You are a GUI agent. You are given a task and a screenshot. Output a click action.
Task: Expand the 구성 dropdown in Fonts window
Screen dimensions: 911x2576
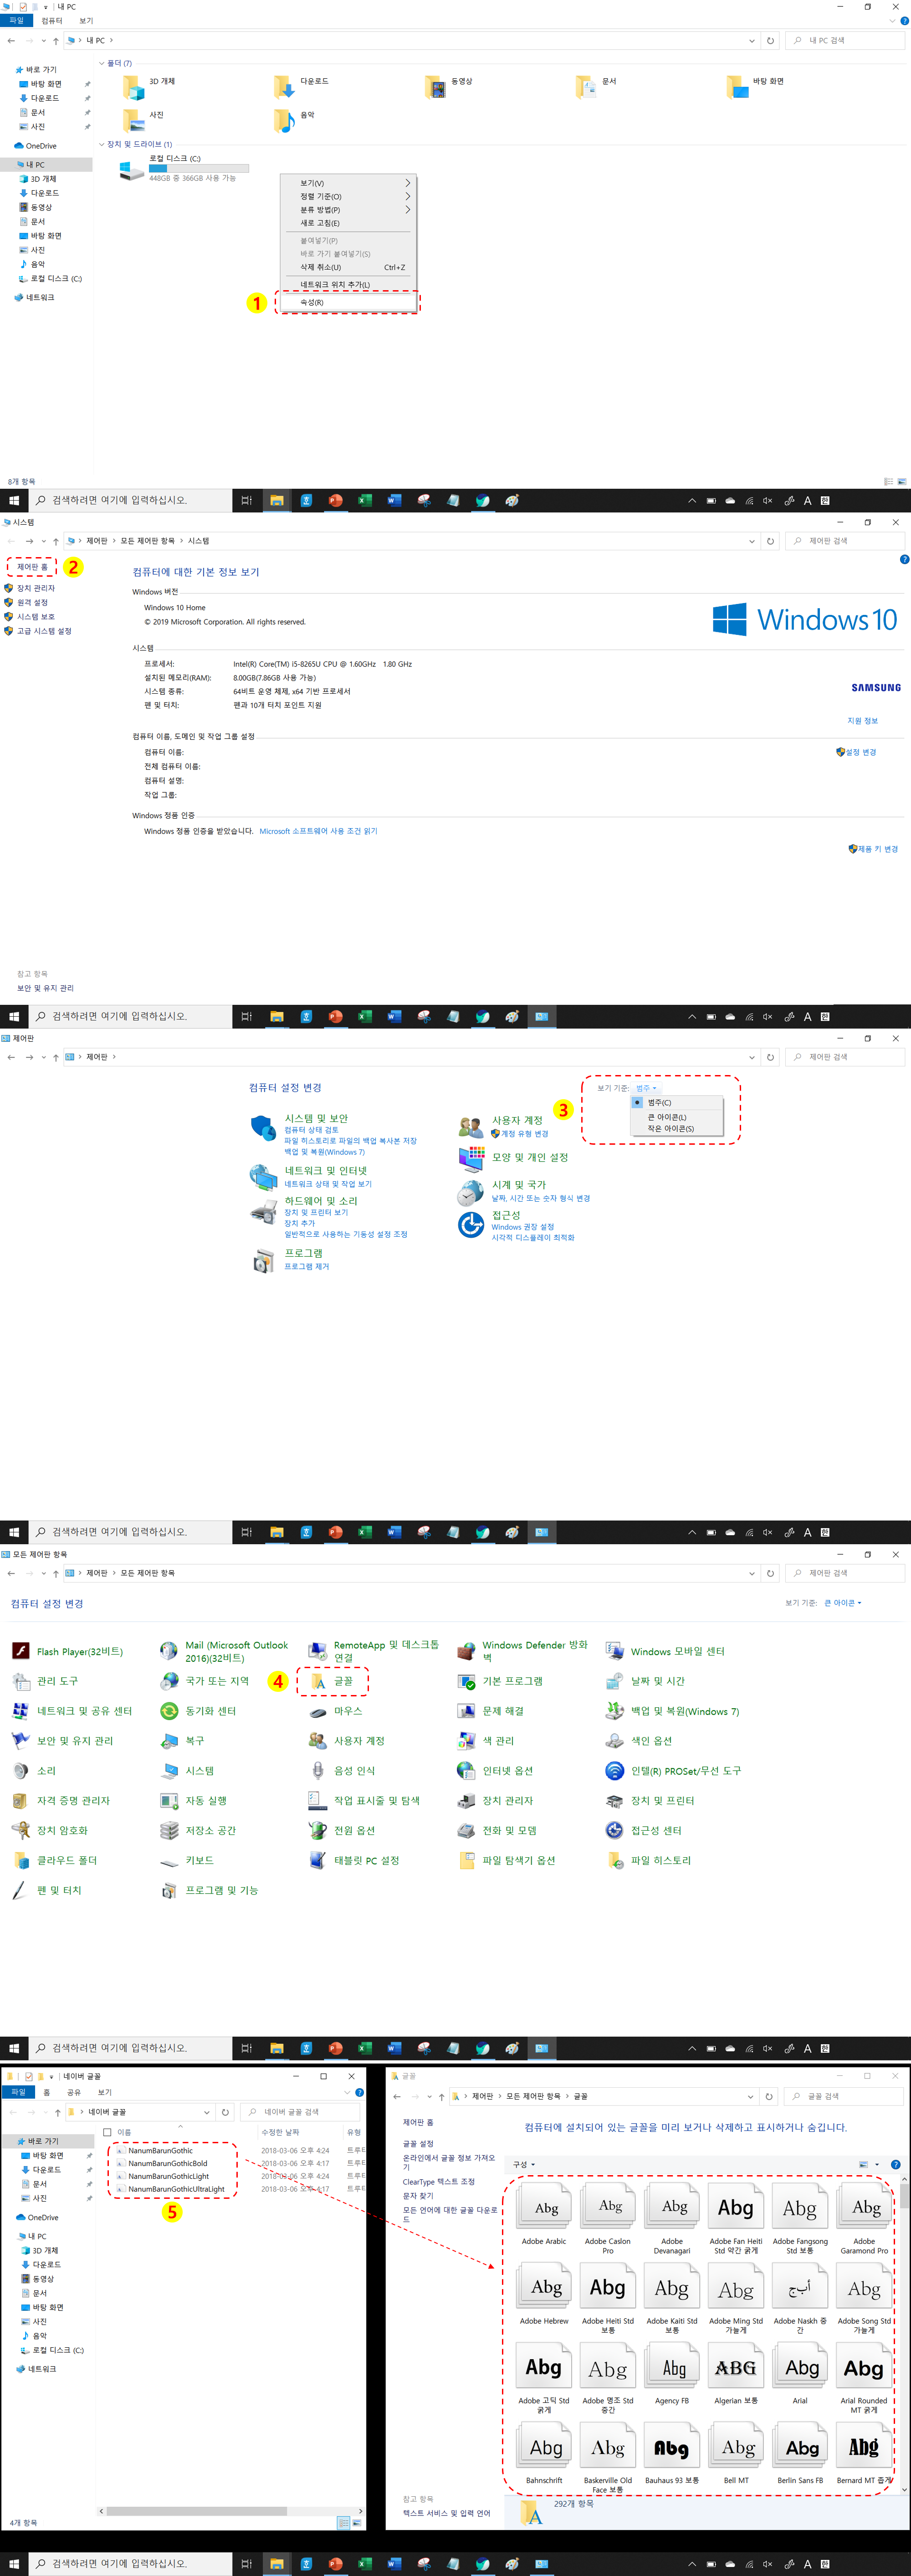coord(524,2164)
